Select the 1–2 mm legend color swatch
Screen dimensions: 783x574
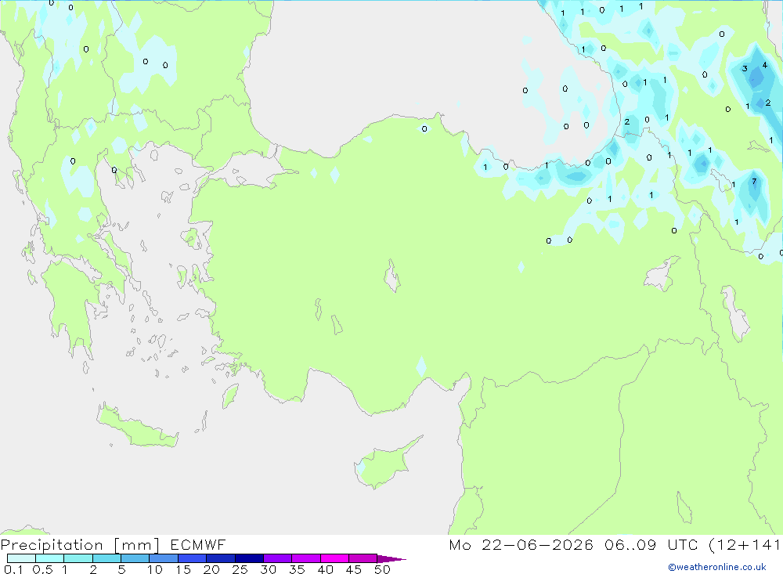[78, 558]
